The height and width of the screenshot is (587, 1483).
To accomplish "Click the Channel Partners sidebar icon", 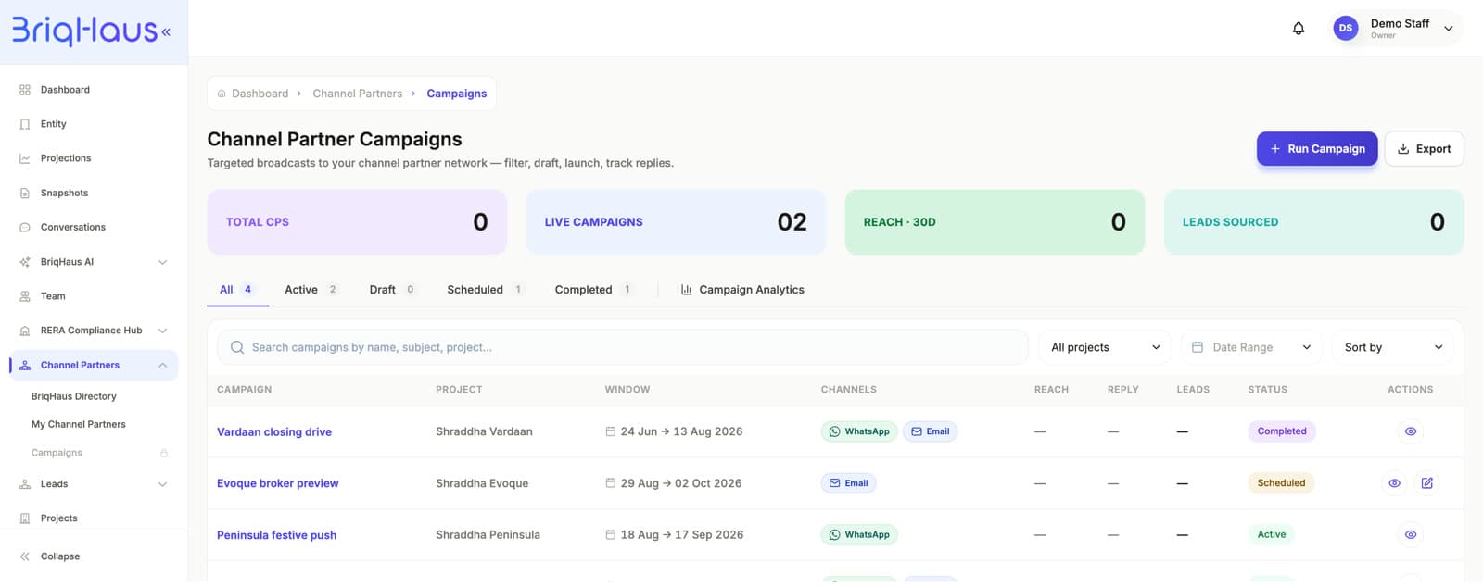I will pyautogui.click(x=25, y=365).
